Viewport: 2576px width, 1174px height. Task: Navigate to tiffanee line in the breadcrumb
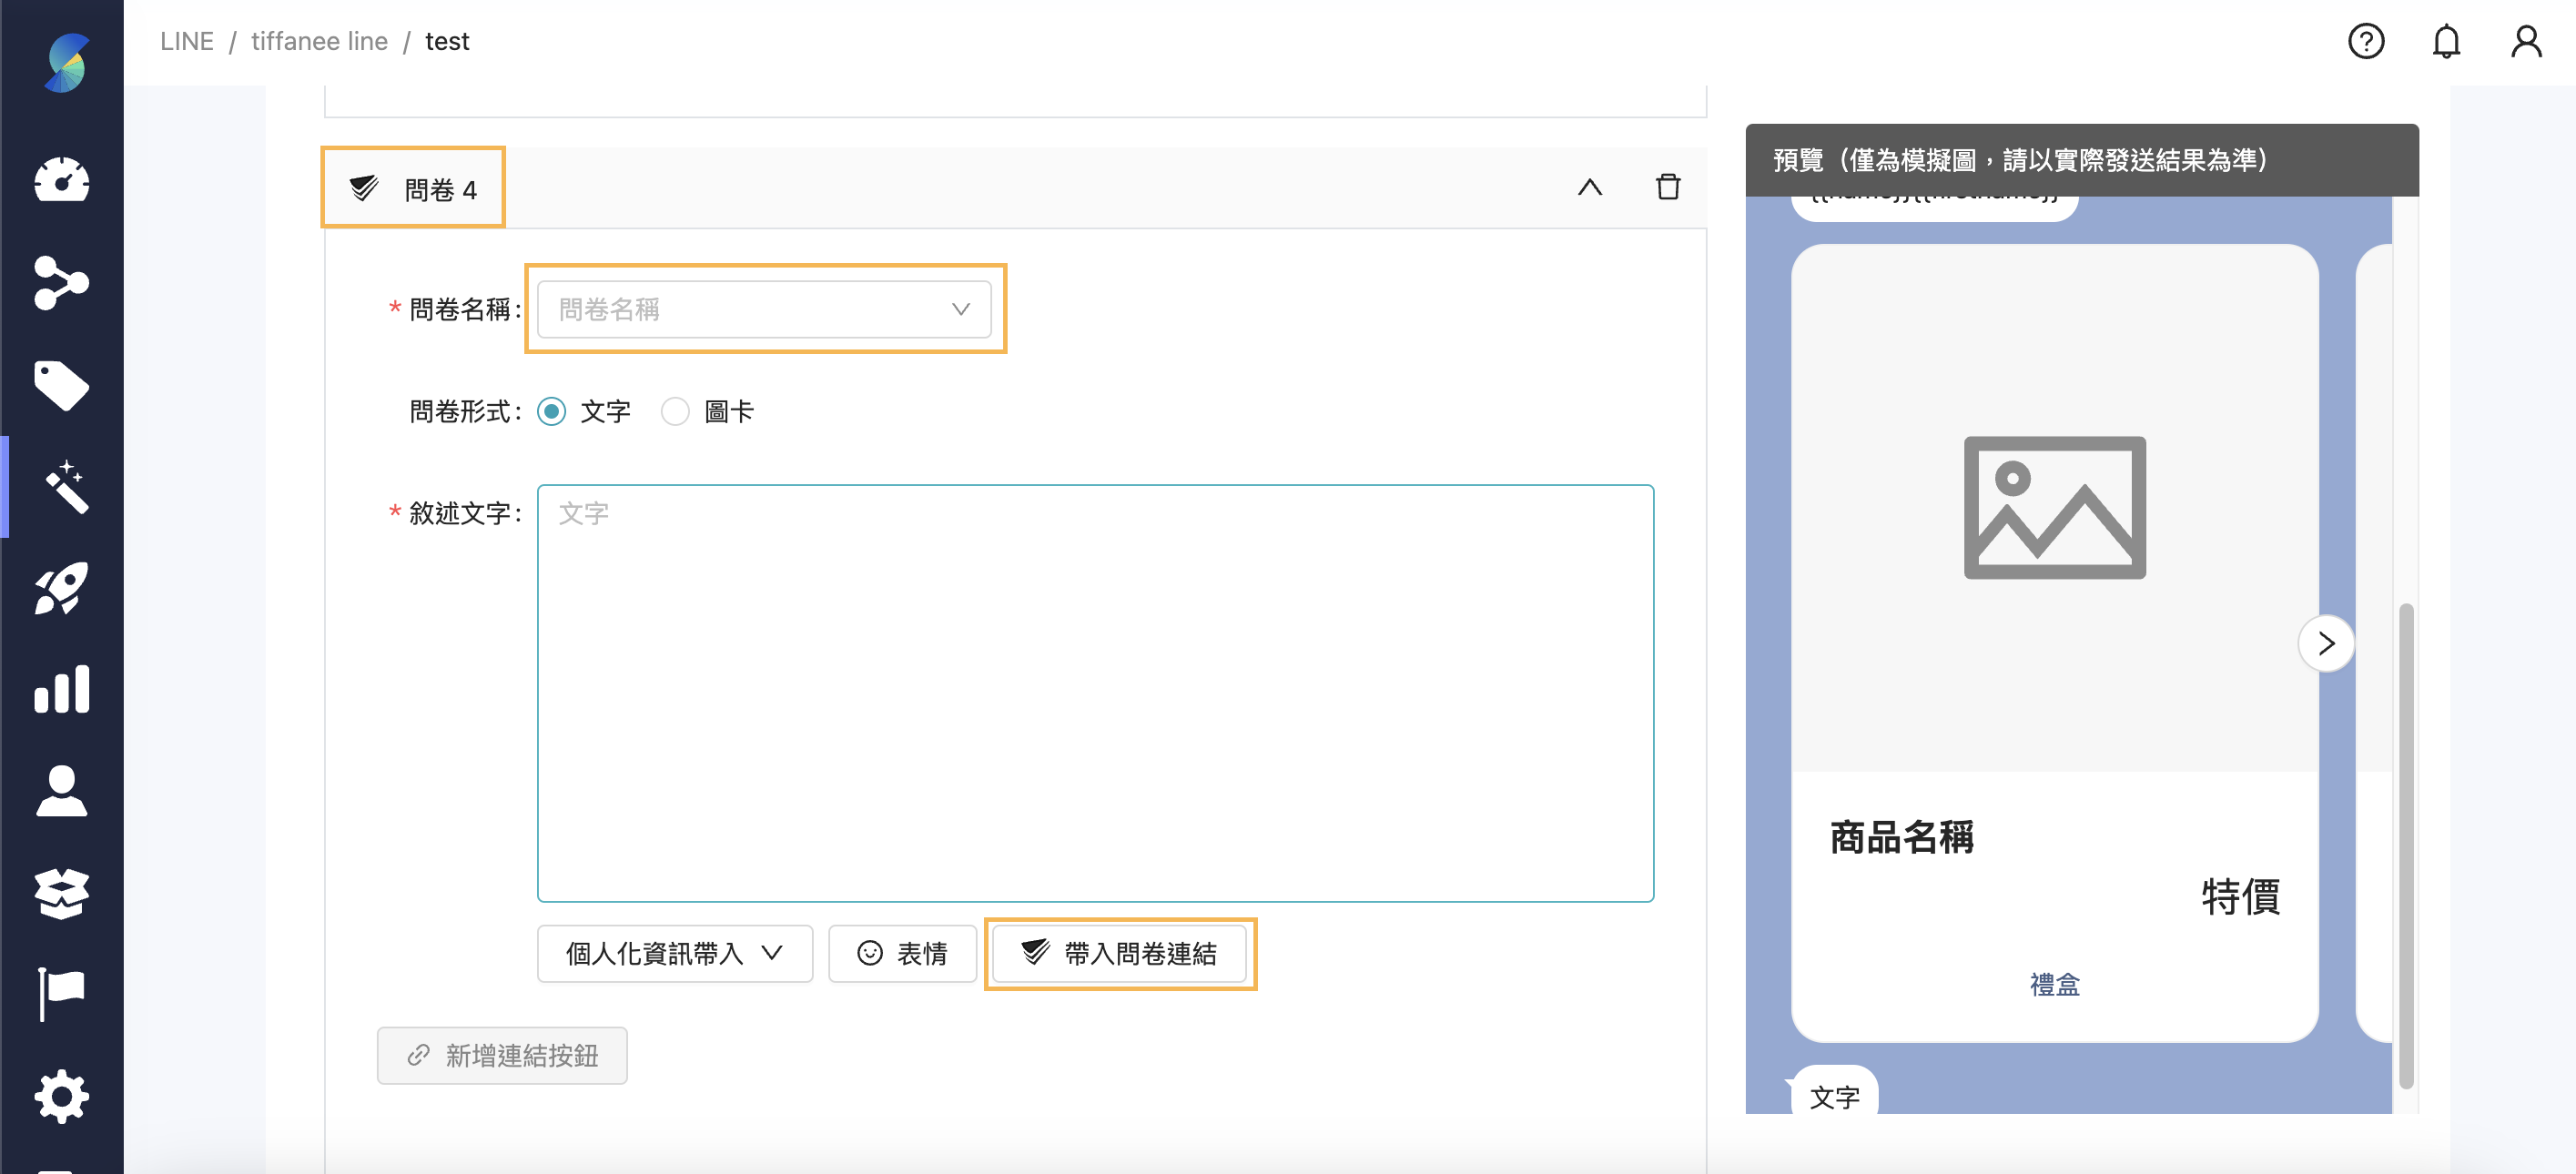(319, 41)
